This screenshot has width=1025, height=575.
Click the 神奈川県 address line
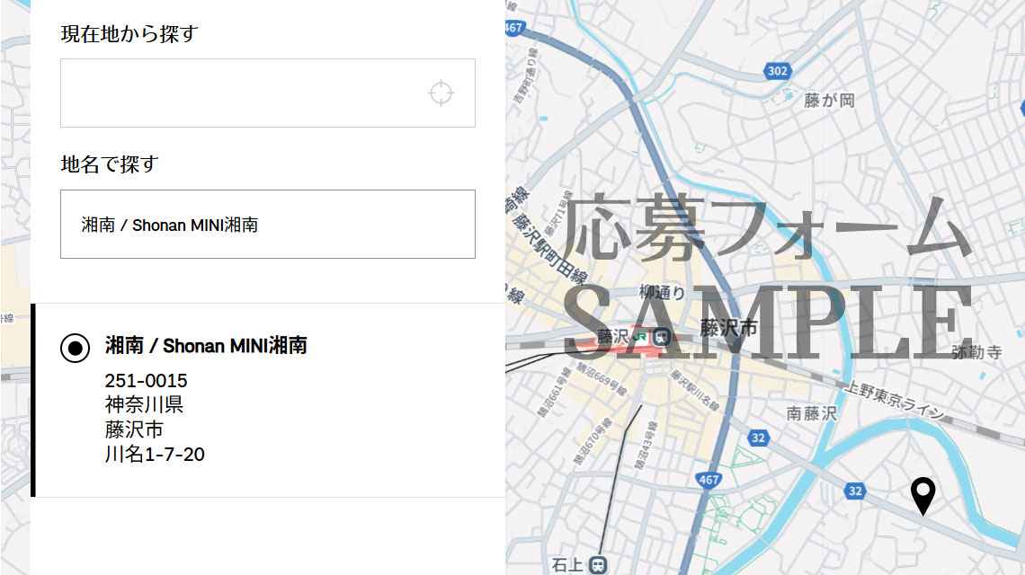coord(144,404)
